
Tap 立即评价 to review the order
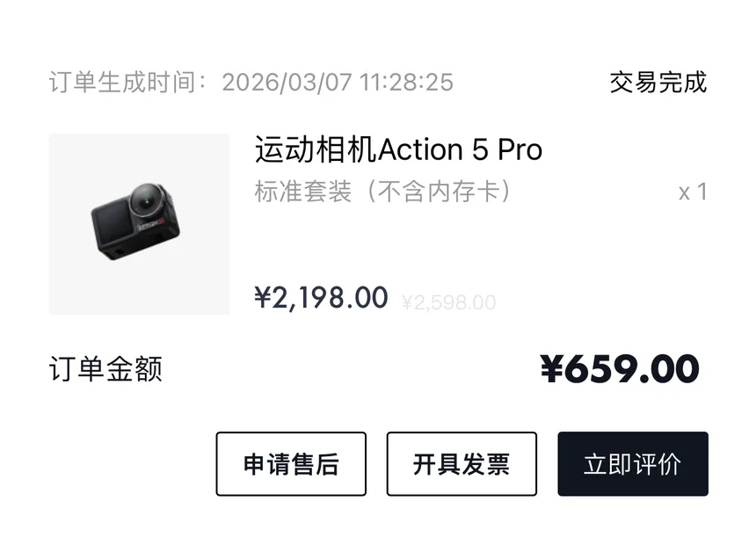[x=632, y=464]
